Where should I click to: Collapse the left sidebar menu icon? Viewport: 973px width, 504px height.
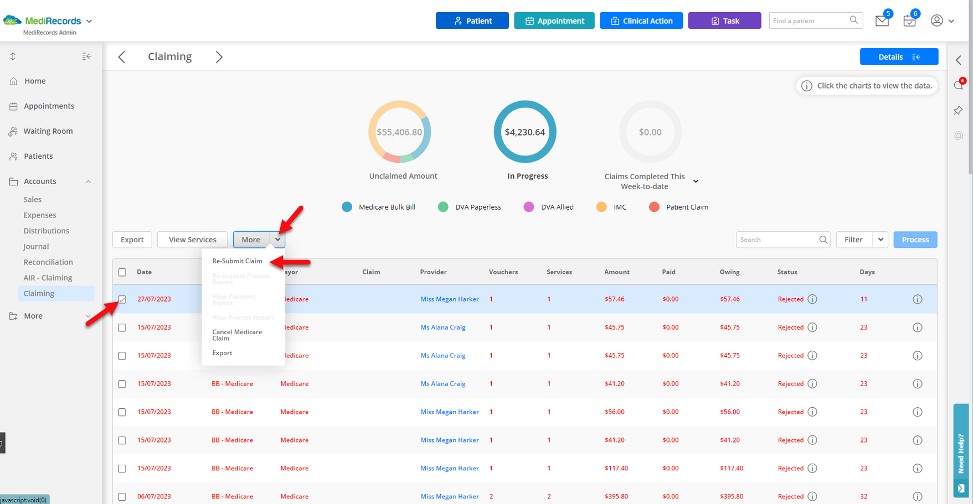click(86, 56)
